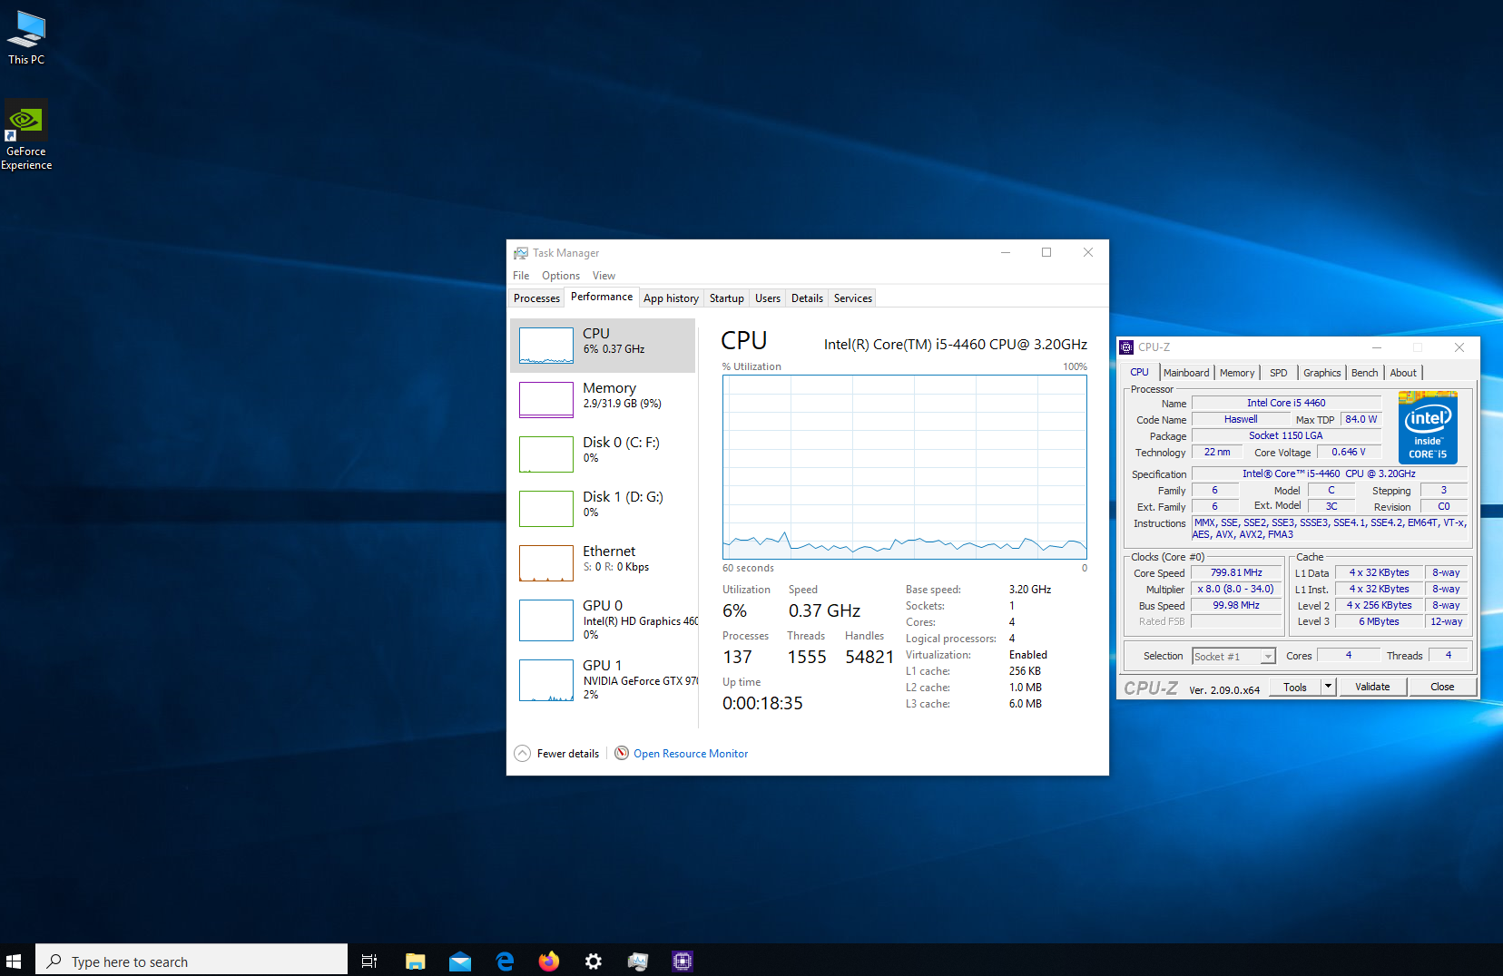Click the Task Manager title bar icon

pos(520,253)
